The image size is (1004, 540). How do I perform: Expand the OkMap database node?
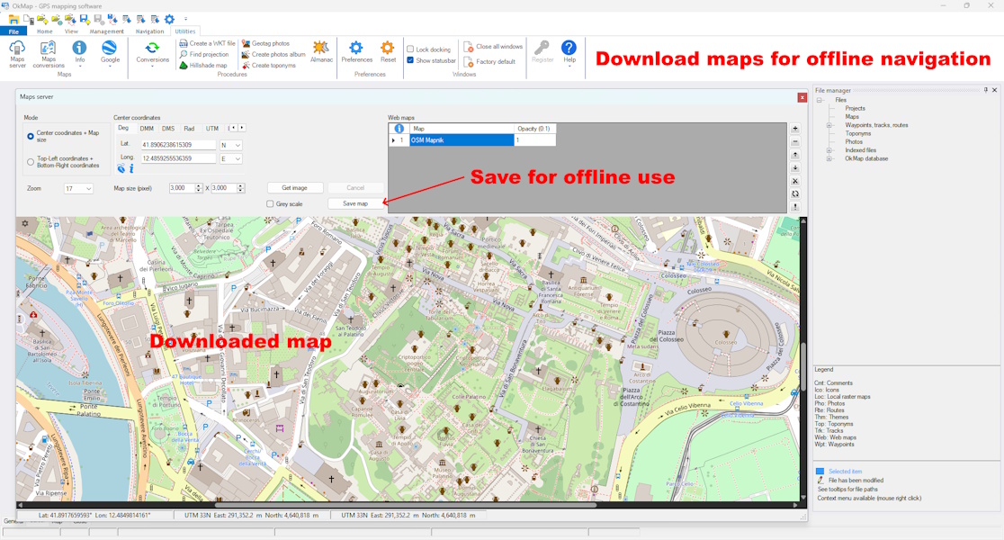coord(829,159)
